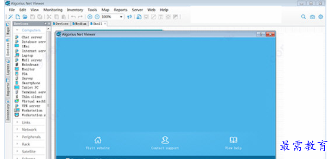331x159 pixels.
Task: Click the Cut scissors icon
Action: 49,17
